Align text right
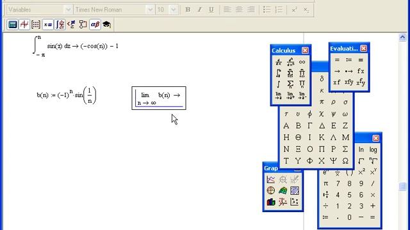This screenshot has height=230, width=410. coord(250,10)
